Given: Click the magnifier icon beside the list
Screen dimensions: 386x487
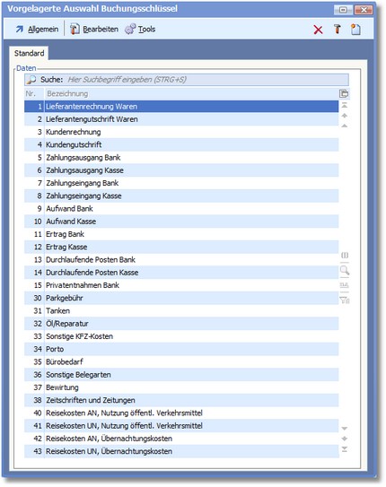Looking at the screenshot, I should 345,270.
